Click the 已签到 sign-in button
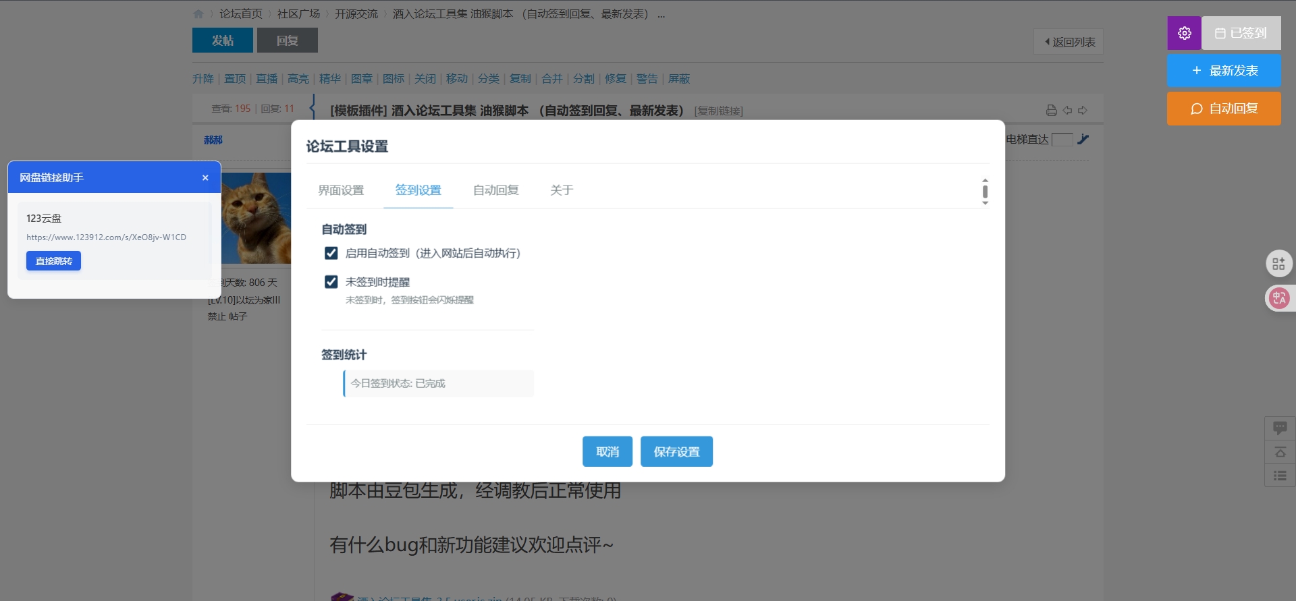 coord(1241,33)
